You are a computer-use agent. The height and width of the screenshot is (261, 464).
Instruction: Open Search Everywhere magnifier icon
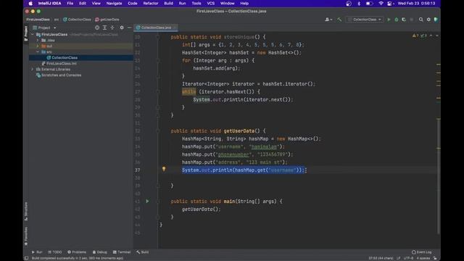[420, 20]
